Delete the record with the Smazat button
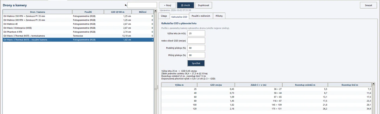This screenshot has height=114, width=380. [x=368, y=5]
